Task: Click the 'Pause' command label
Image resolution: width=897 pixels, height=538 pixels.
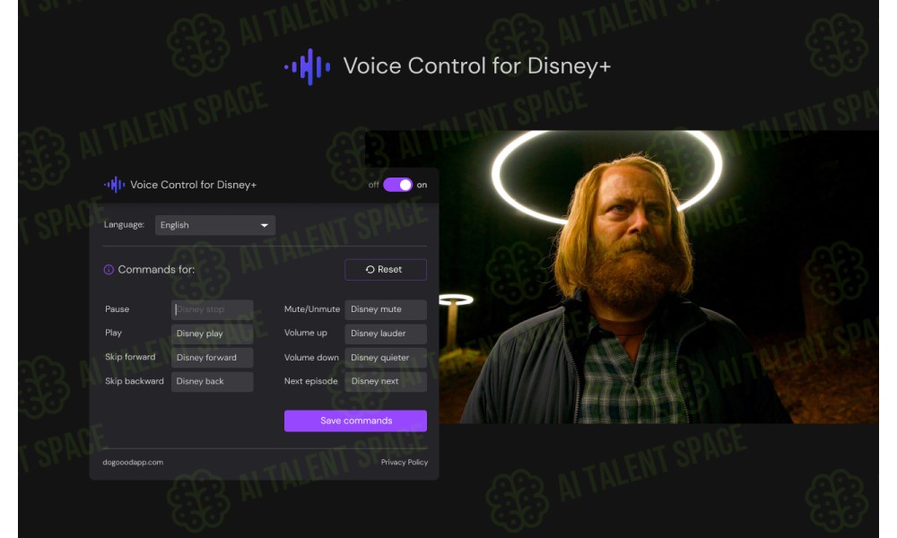Action: point(118,308)
